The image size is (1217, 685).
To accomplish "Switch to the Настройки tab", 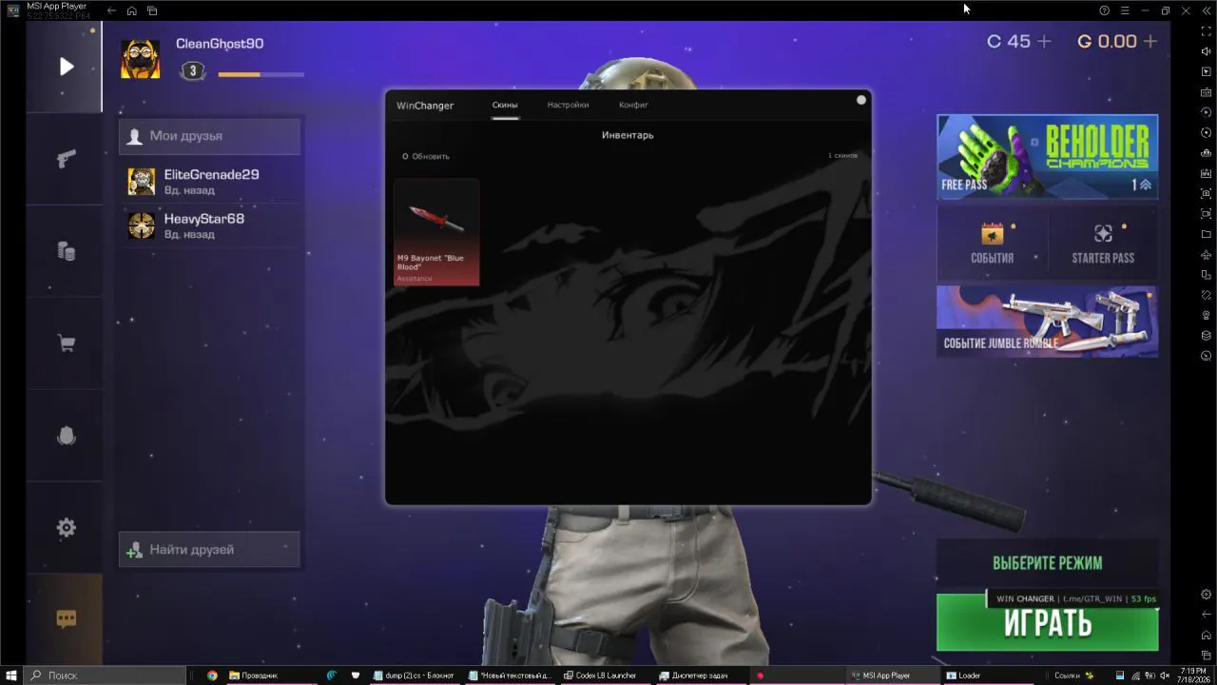I will point(568,105).
